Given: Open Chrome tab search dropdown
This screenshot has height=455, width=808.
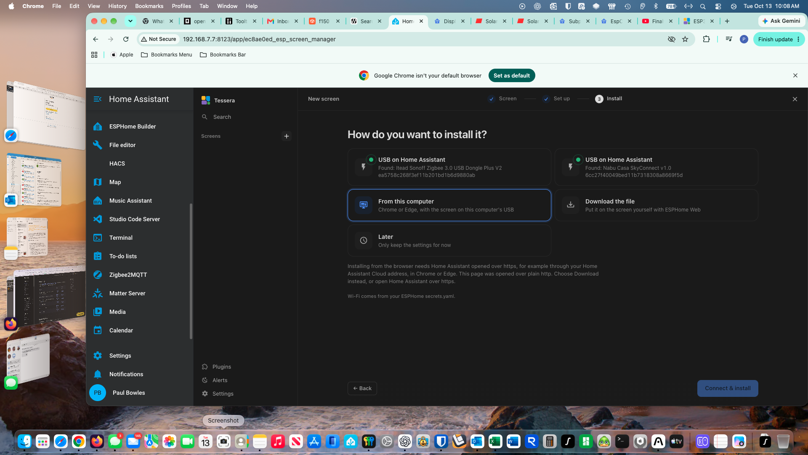Looking at the screenshot, I should tap(130, 21).
